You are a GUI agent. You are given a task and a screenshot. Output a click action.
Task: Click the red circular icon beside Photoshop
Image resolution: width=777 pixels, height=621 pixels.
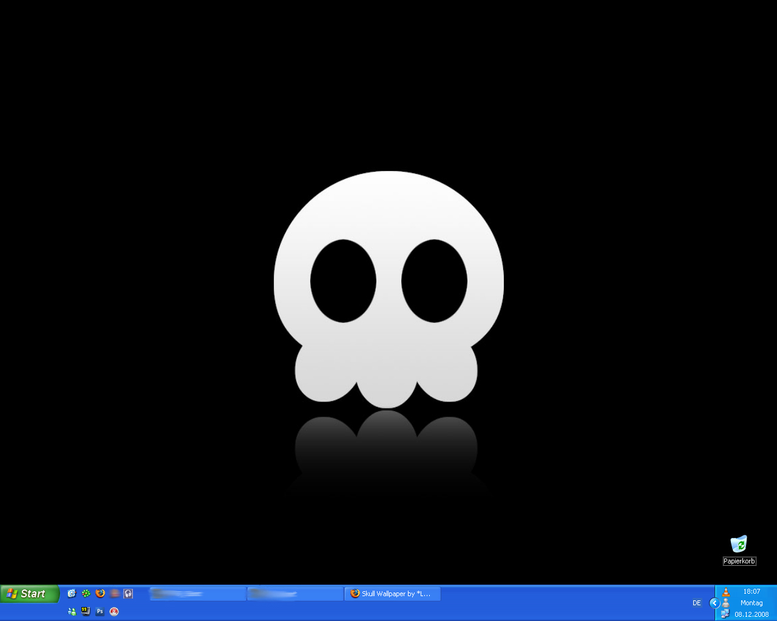point(114,611)
